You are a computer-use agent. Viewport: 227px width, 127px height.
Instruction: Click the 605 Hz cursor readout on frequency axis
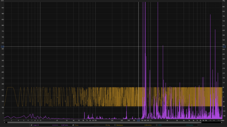click(x=138, y=120)
